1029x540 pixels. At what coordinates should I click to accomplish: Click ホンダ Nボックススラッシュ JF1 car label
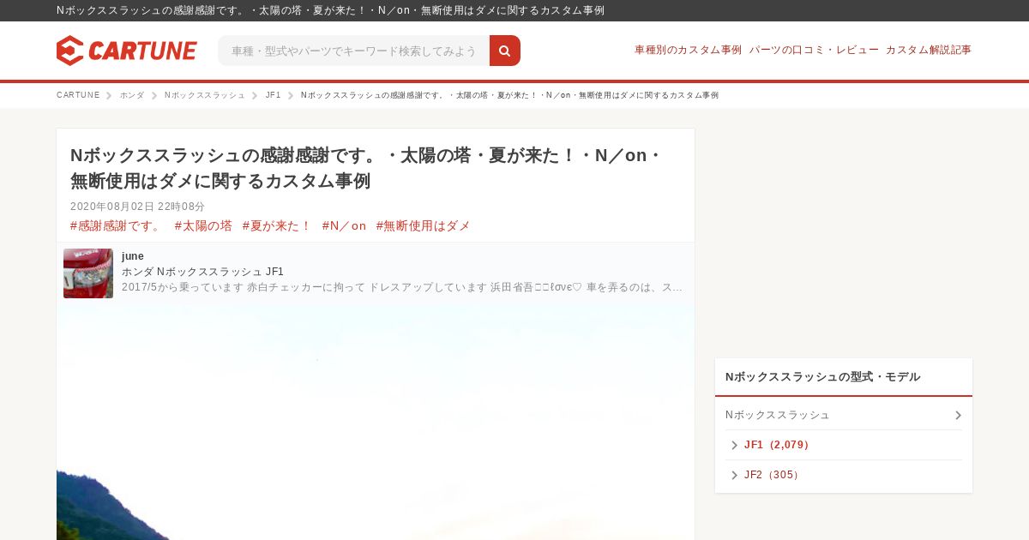tap(202, 272)
